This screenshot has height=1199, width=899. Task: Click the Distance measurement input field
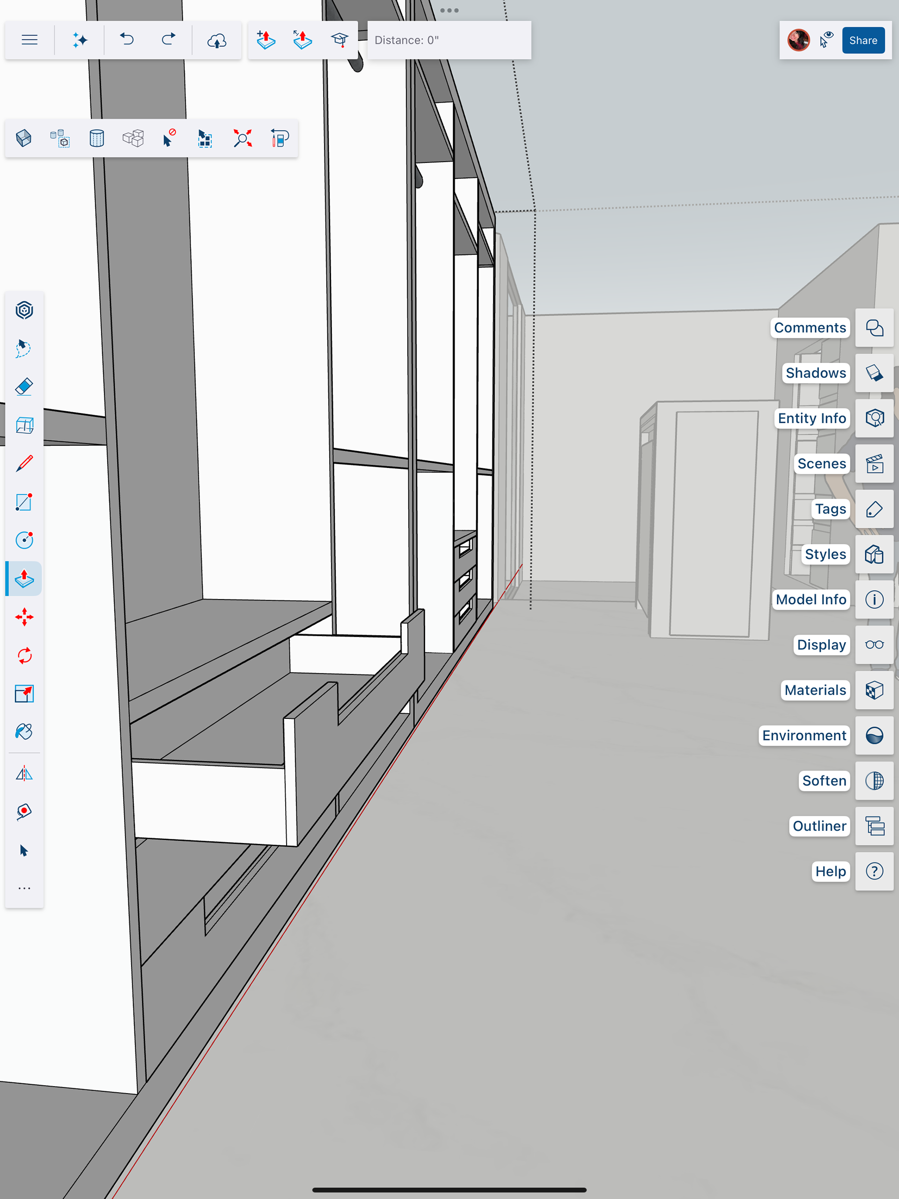tap(449, 40)
